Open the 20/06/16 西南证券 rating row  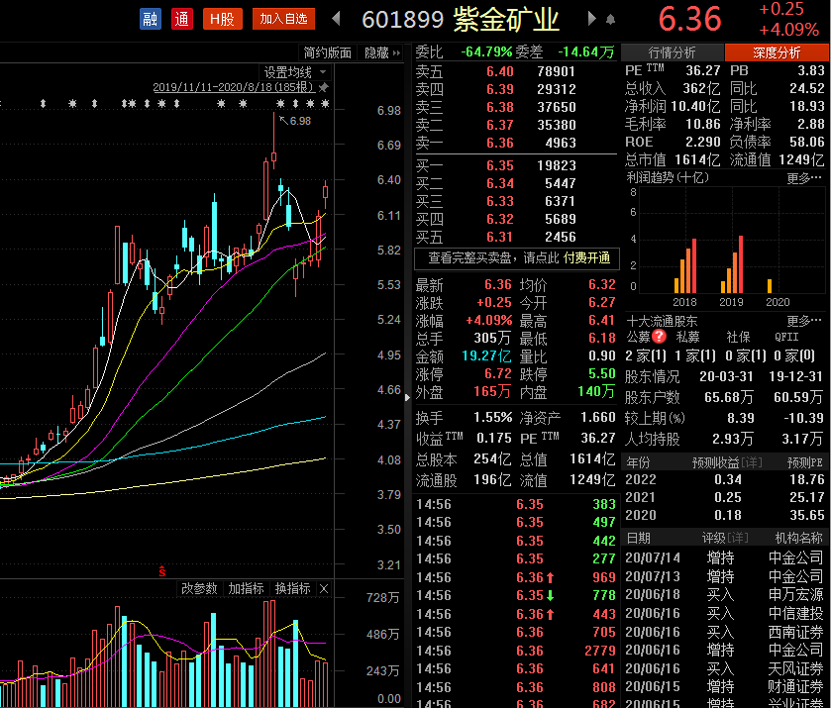point(724,632)
